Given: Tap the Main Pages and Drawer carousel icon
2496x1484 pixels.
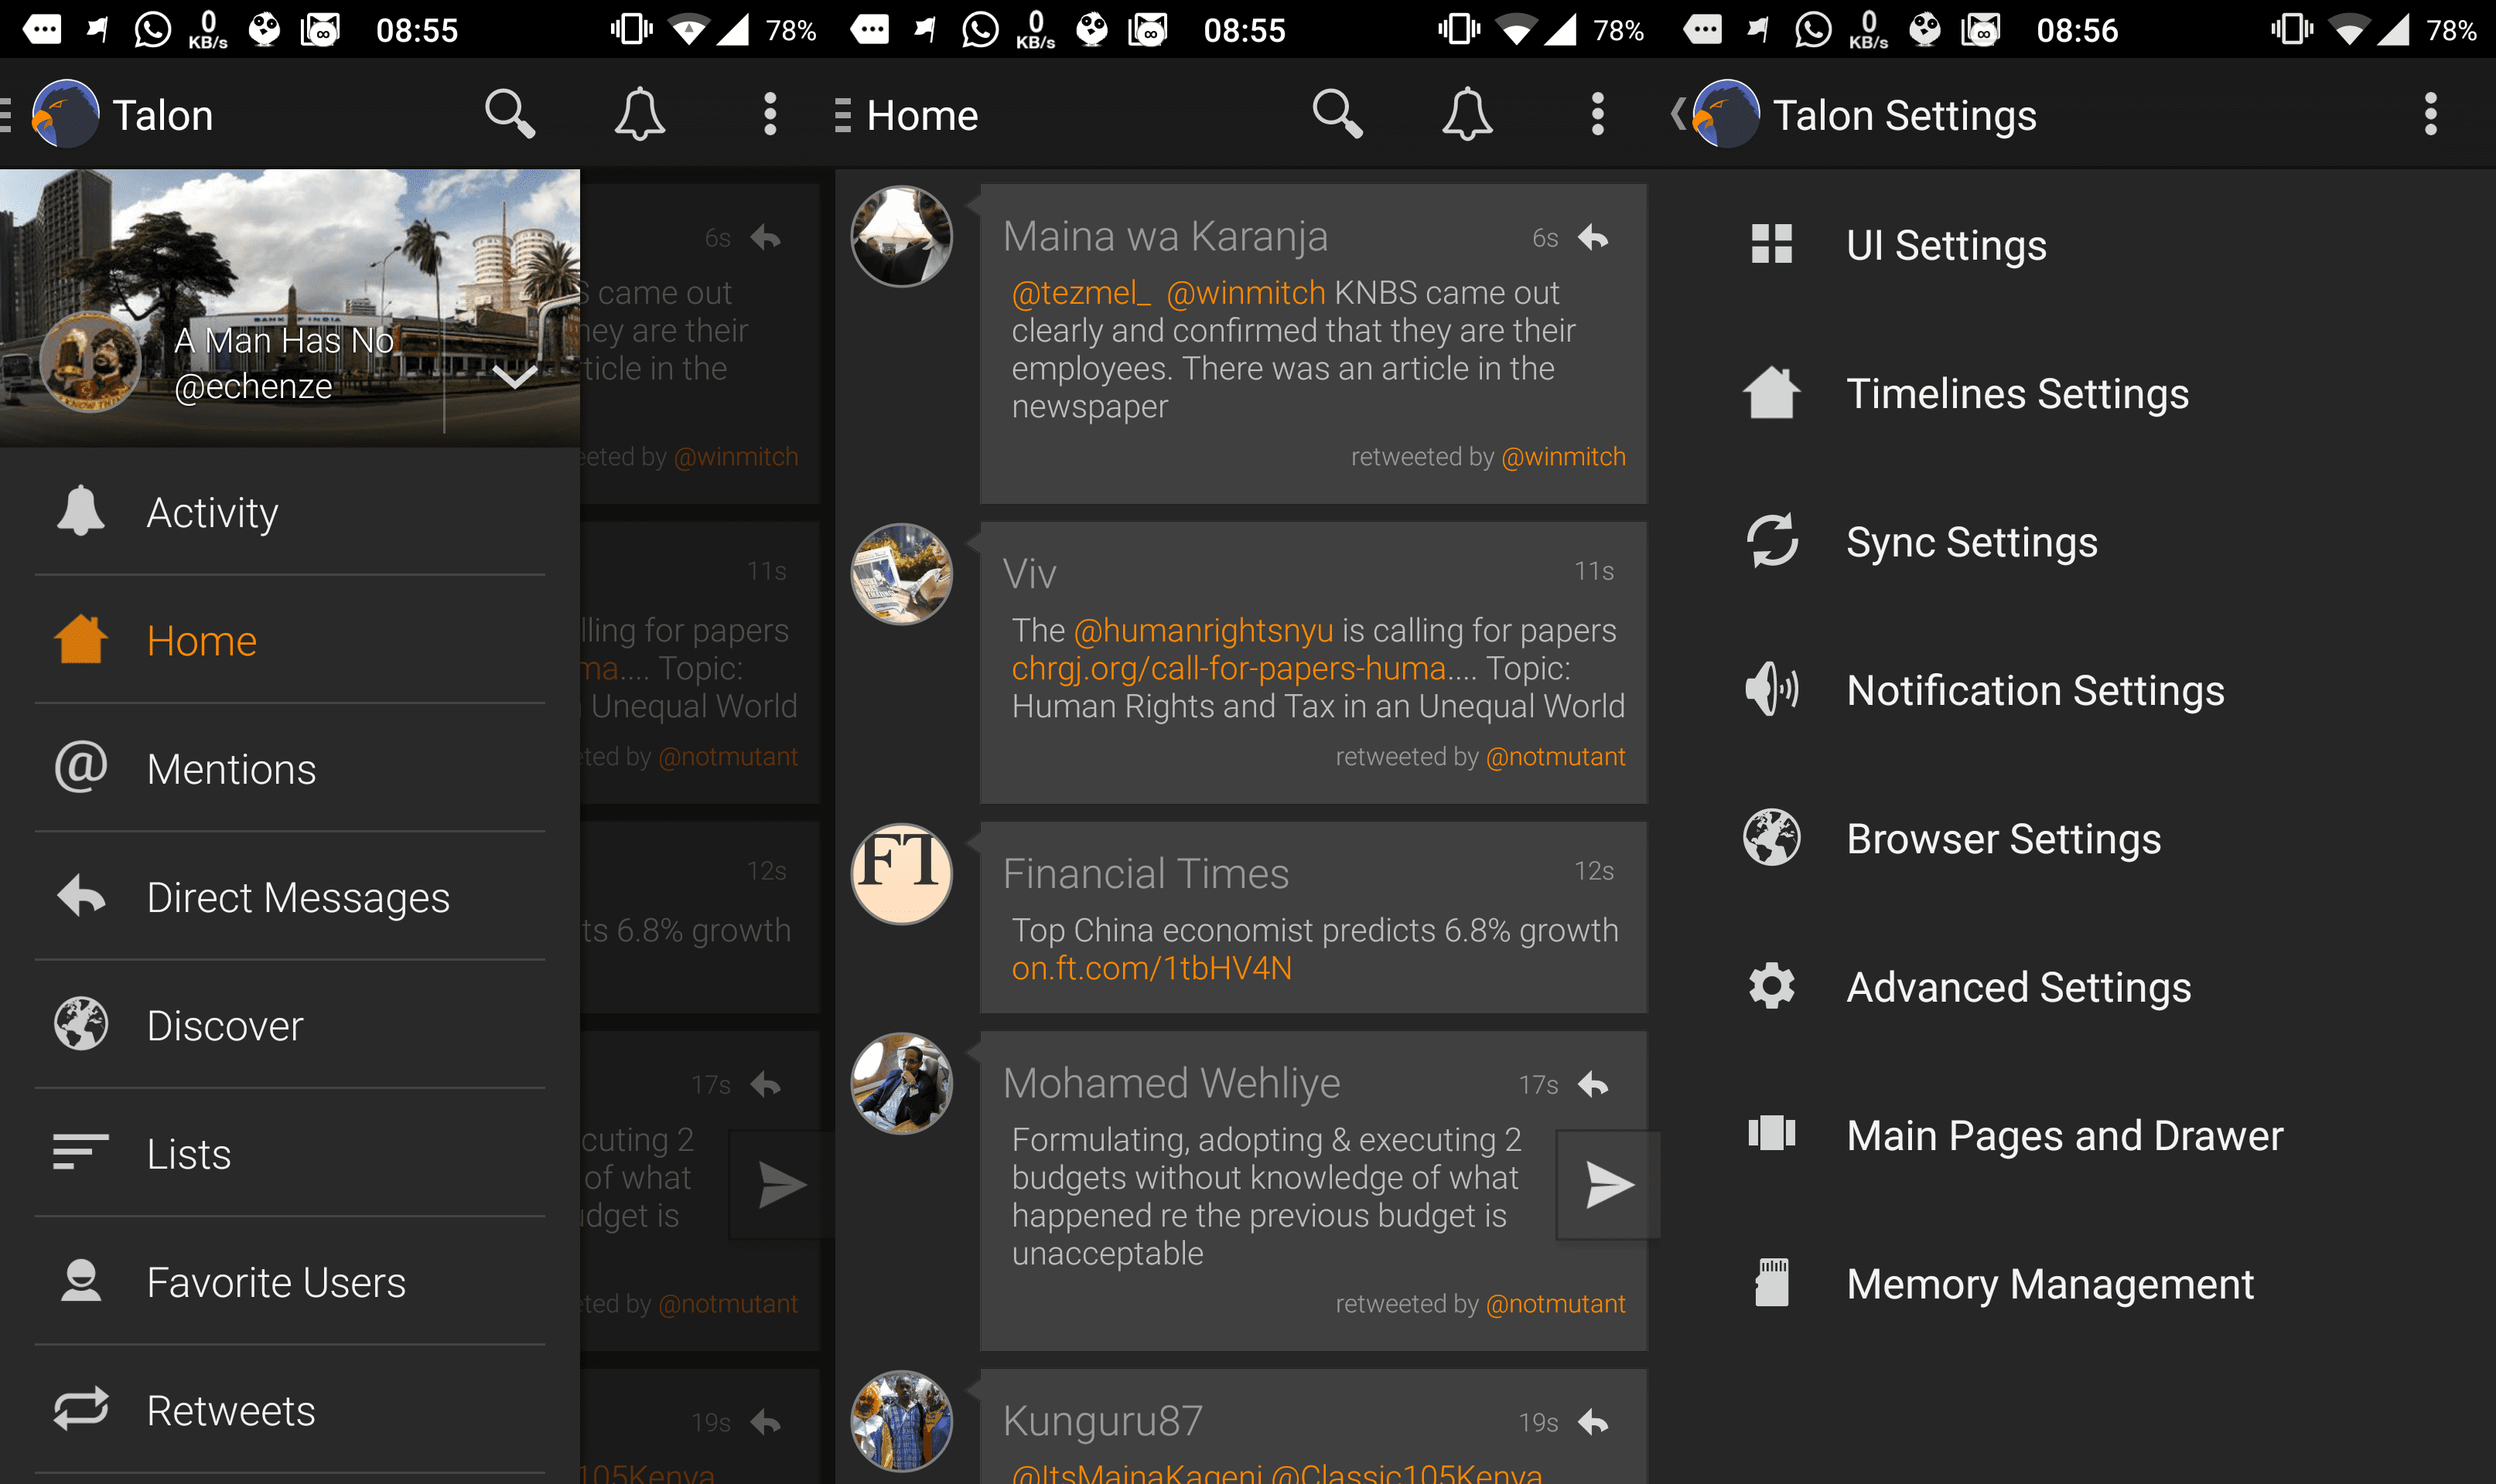Looking at the screenshot, I should pos(1772,1133).
